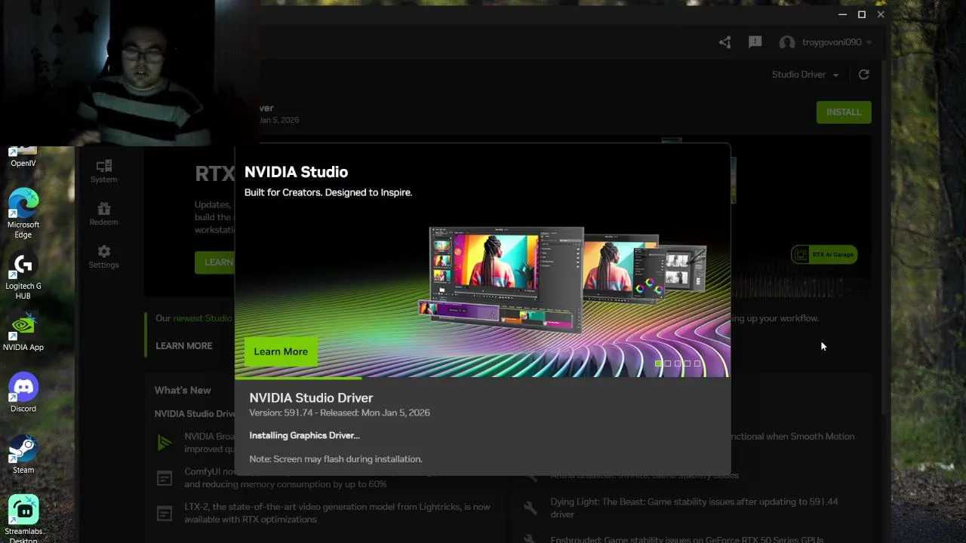Open the OpenIV desktop shortcut
The height and width of the screenshot is (543, 966).
(x=23, y=157)
